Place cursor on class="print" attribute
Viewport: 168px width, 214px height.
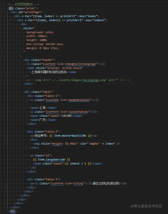point(26,8)
